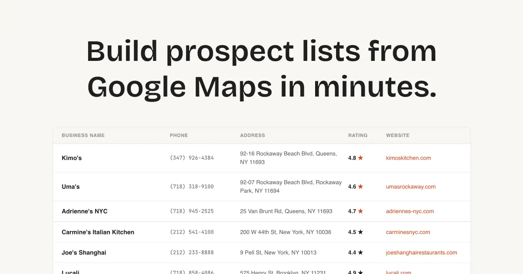This screenshot has width=523, height=274.
Task: Click phone number (212) 233-8888
Action: (192, 252)
